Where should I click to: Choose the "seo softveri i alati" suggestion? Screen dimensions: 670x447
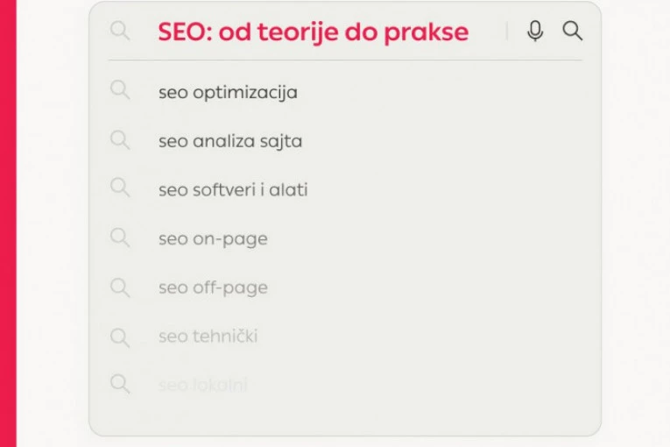(x=233, y=190)
